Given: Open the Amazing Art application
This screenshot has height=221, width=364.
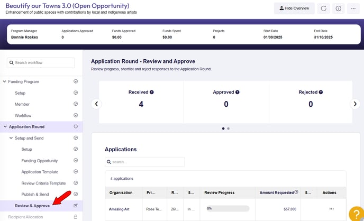Looking at the screenshot, I should (x=119, y=209).
